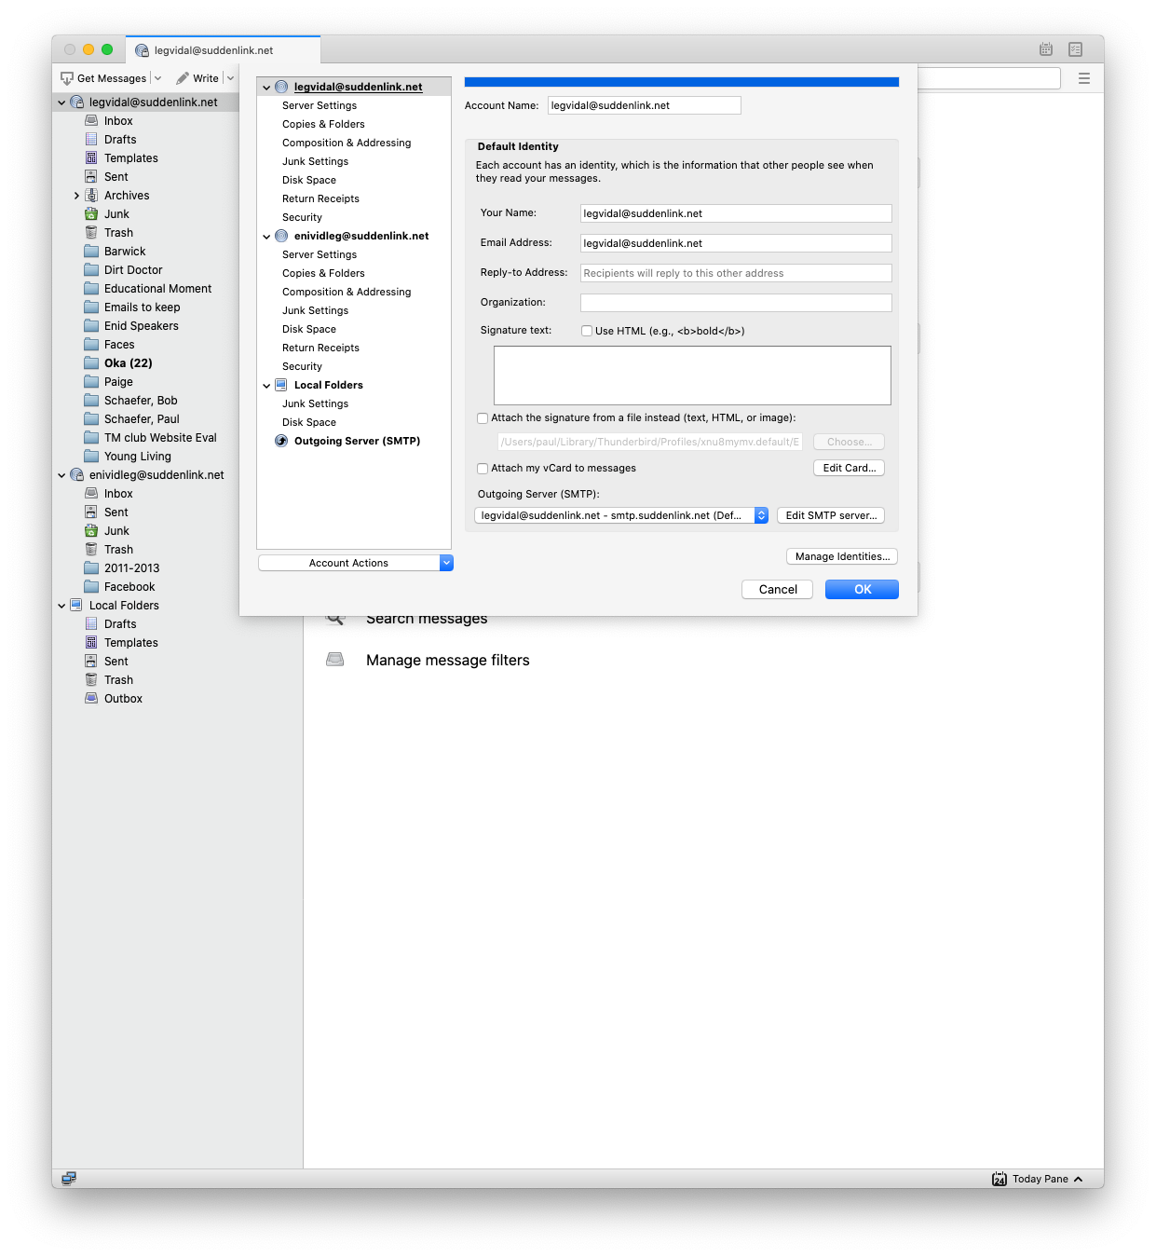The image size is (1156, 1257).
Task: Check Attach my vCard to messages
Action: [x=483, y=469]
